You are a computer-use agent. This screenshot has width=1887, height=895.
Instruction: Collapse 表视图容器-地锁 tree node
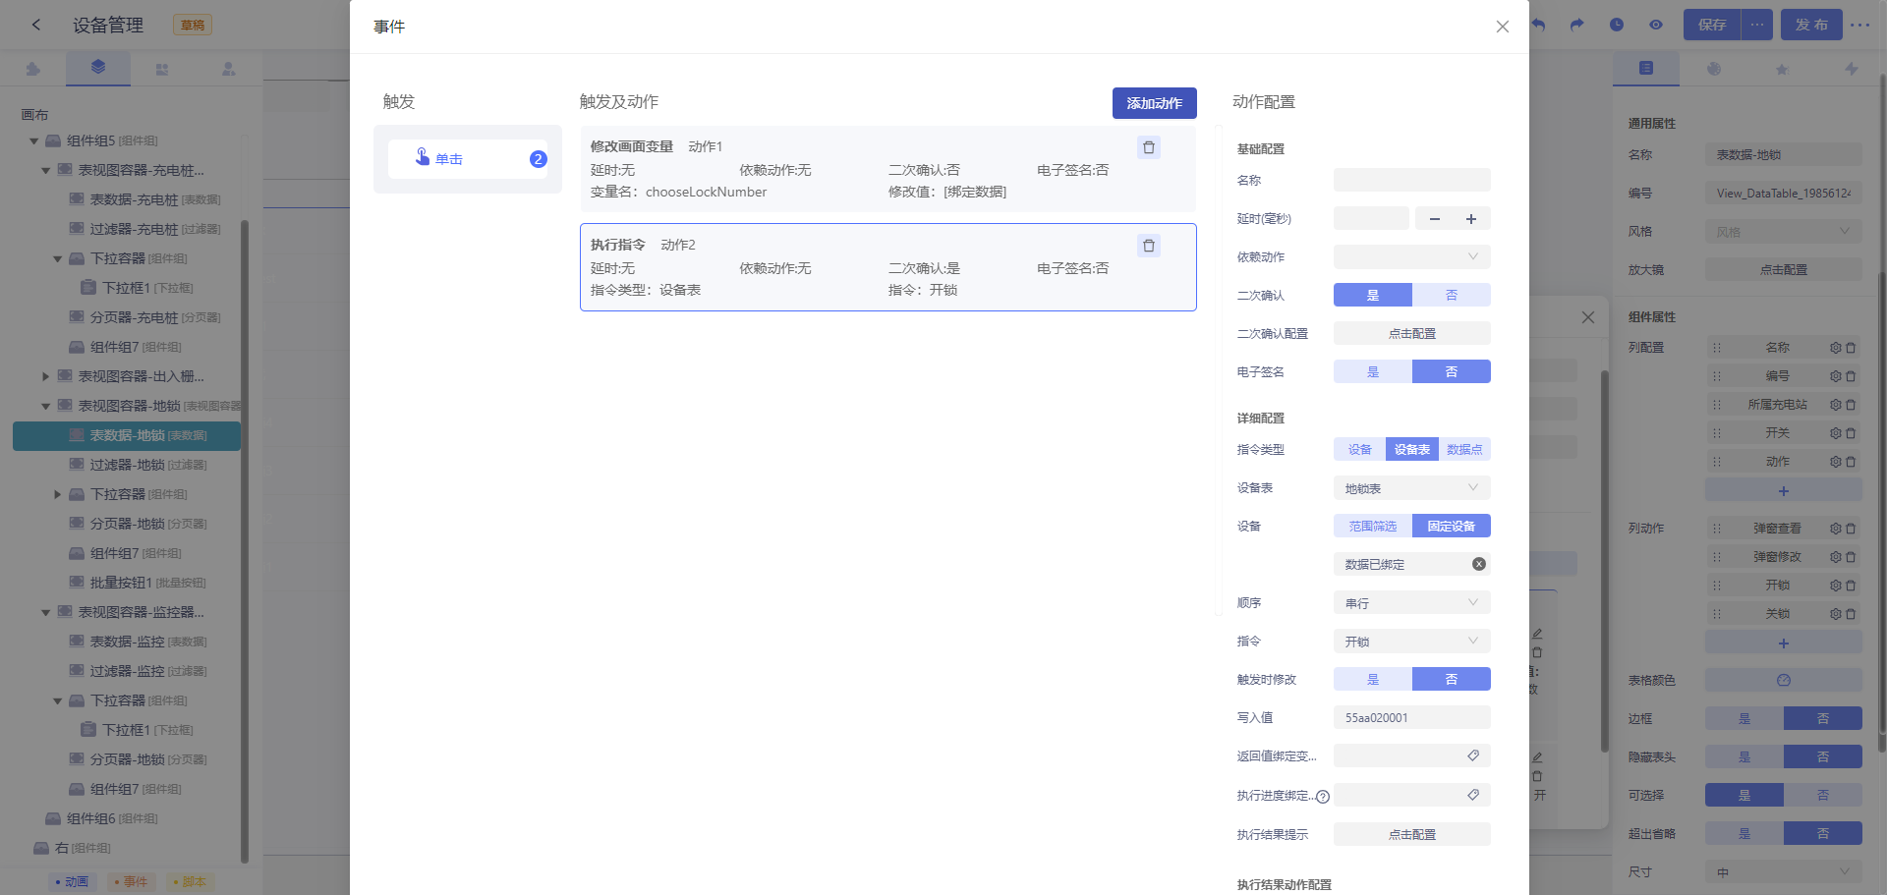pyautogui.click(x=46, y=407)
